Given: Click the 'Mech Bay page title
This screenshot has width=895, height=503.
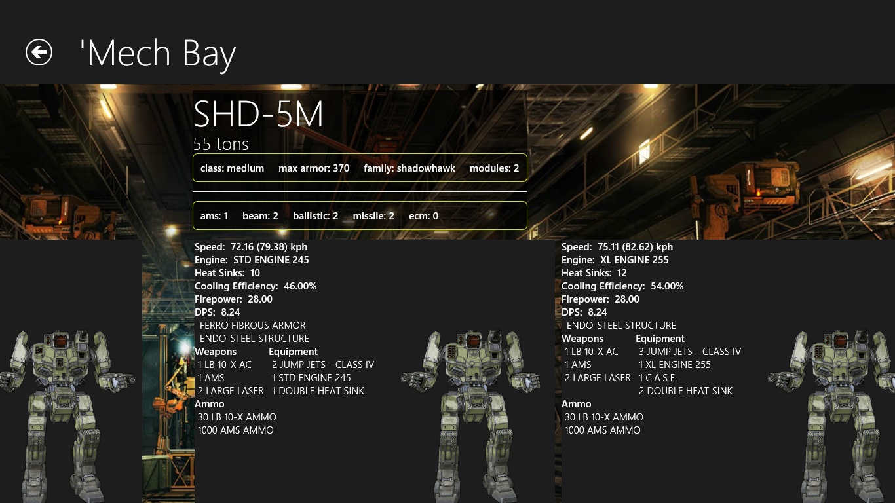Looking at the screenshot, I should (157, 54).
